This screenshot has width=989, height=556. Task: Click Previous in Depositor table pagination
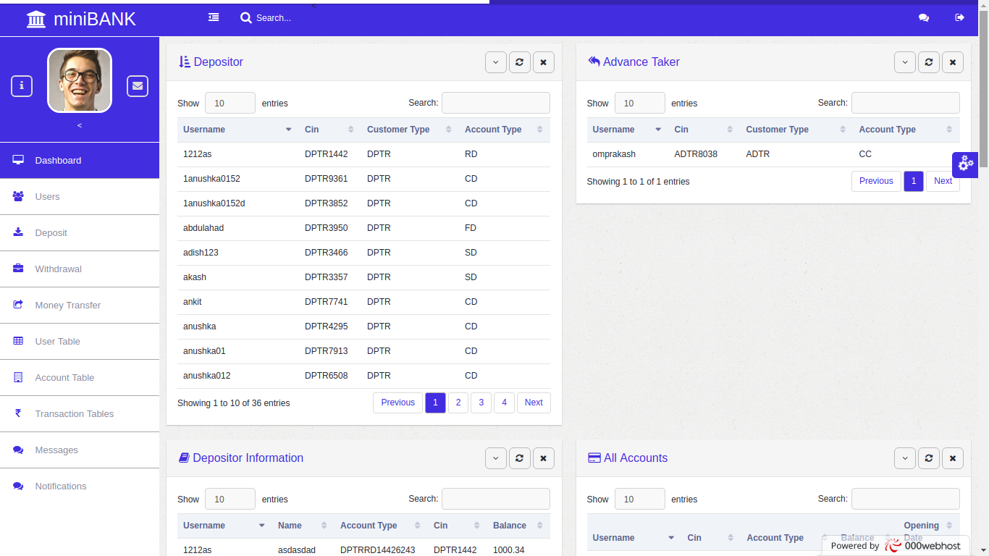398,403
